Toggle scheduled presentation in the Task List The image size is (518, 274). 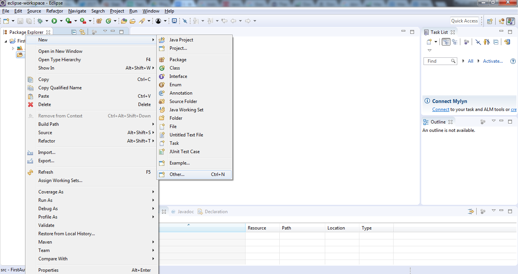click(x=455, y=41)
